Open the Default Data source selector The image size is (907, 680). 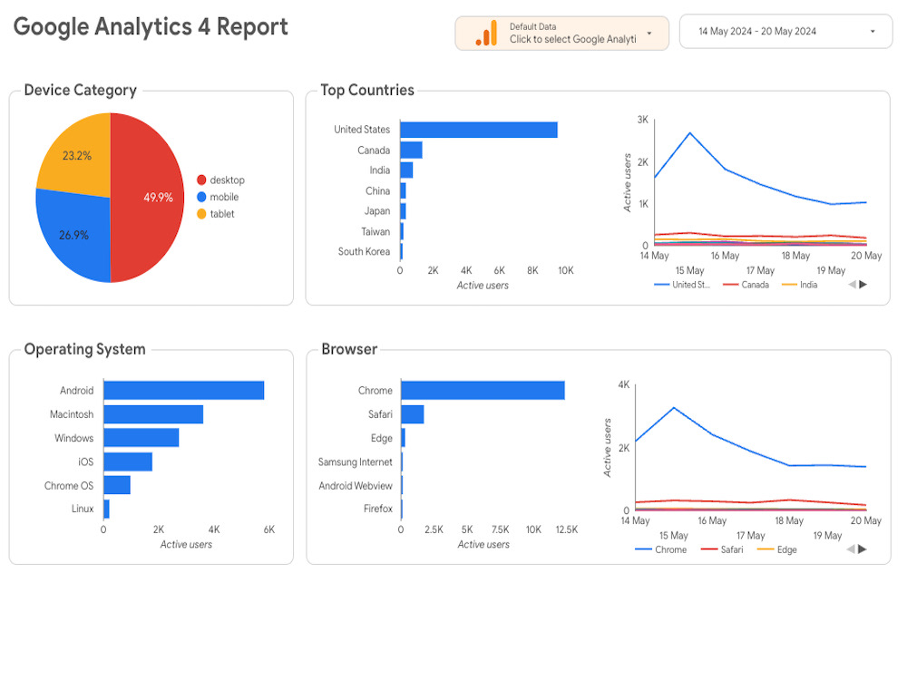[x=561, y=33]
